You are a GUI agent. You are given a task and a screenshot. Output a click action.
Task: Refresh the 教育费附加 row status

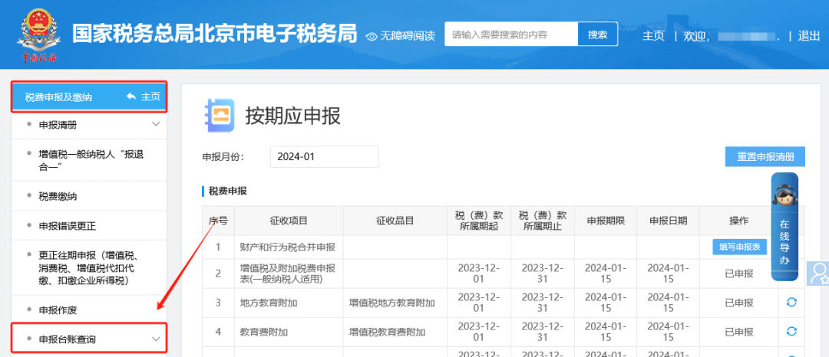[x=791, y=331]
